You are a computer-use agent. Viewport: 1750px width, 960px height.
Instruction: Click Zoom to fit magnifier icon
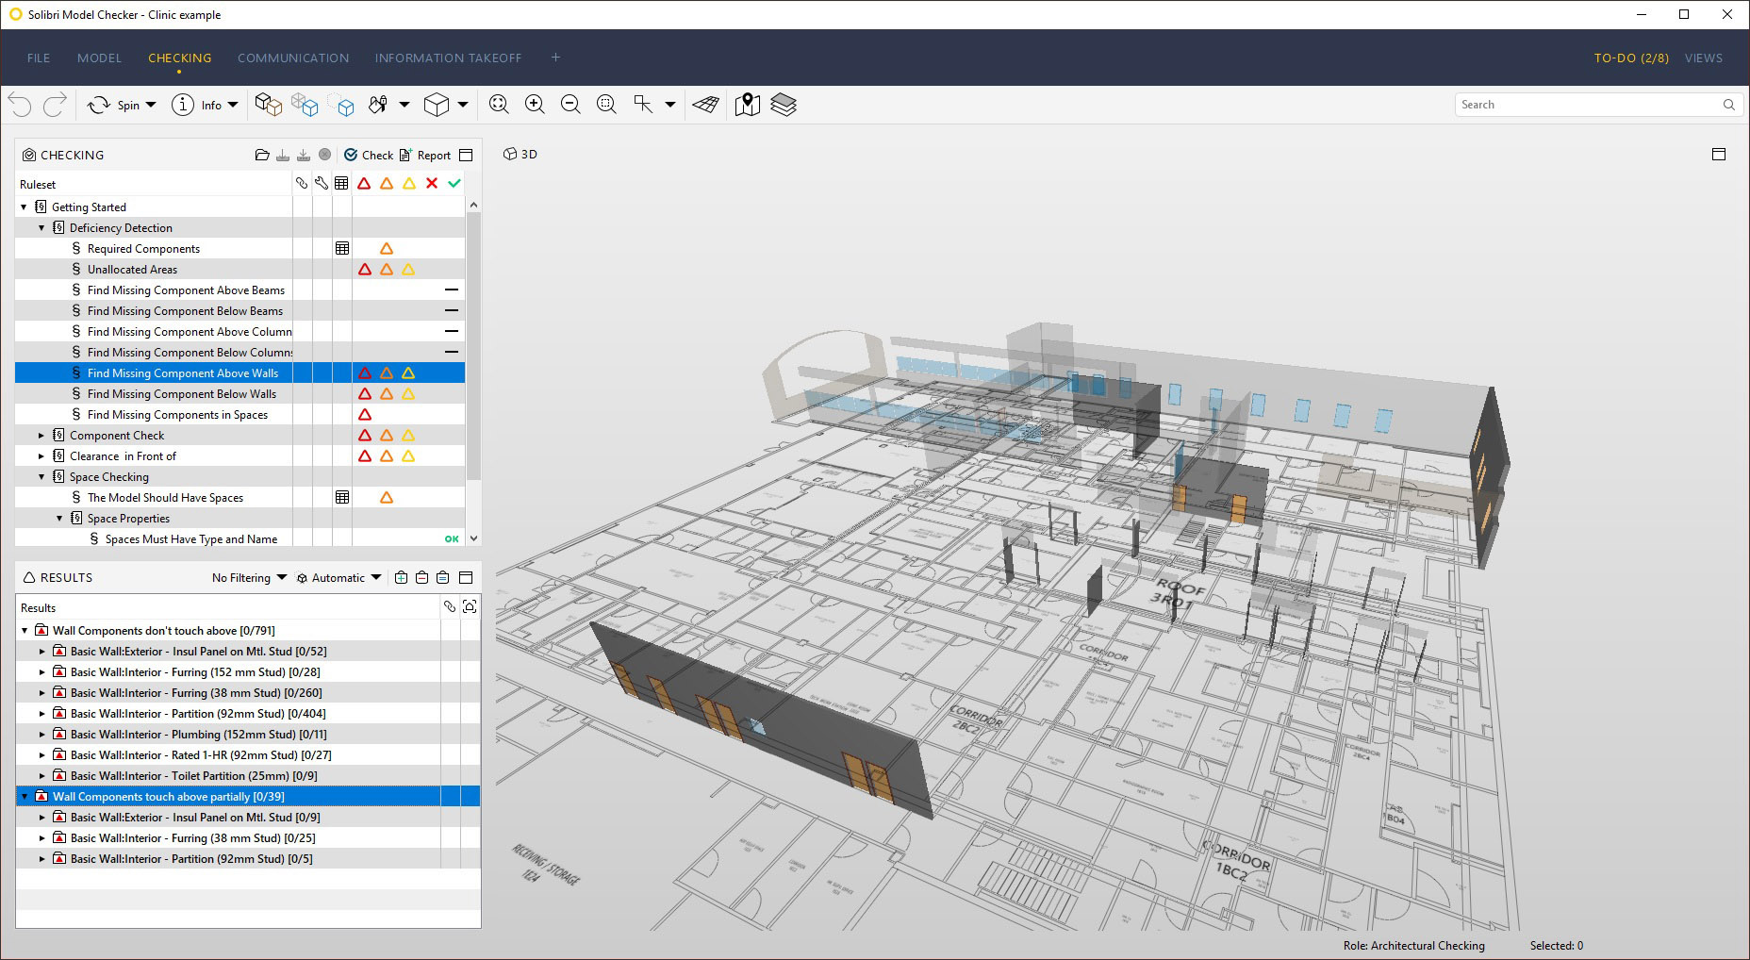(499, 105)
